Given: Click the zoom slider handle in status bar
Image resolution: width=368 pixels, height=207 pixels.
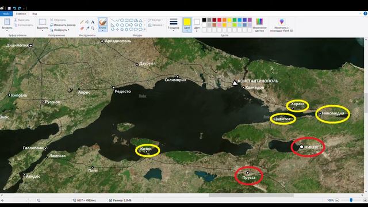Looking at the screenshot, I should (x=351, y=200).
